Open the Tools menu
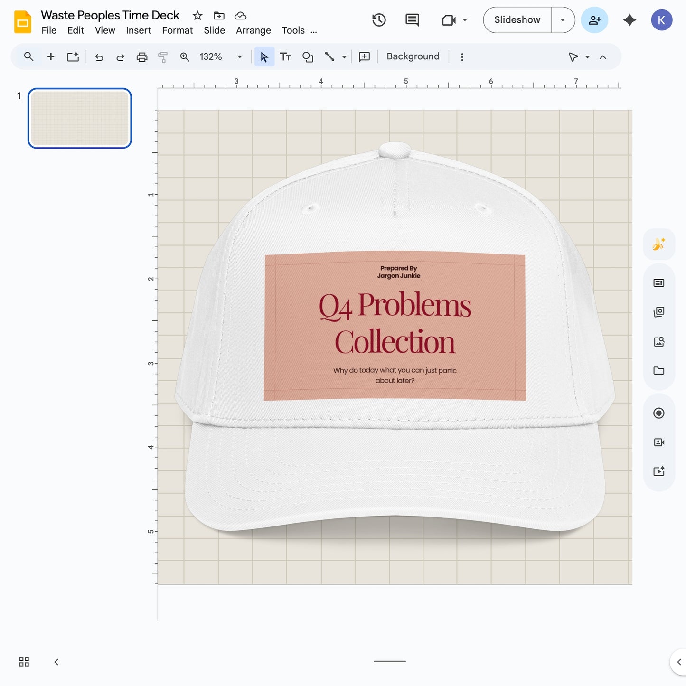Viewport: 686px width, 686px height. pos(293,30)
